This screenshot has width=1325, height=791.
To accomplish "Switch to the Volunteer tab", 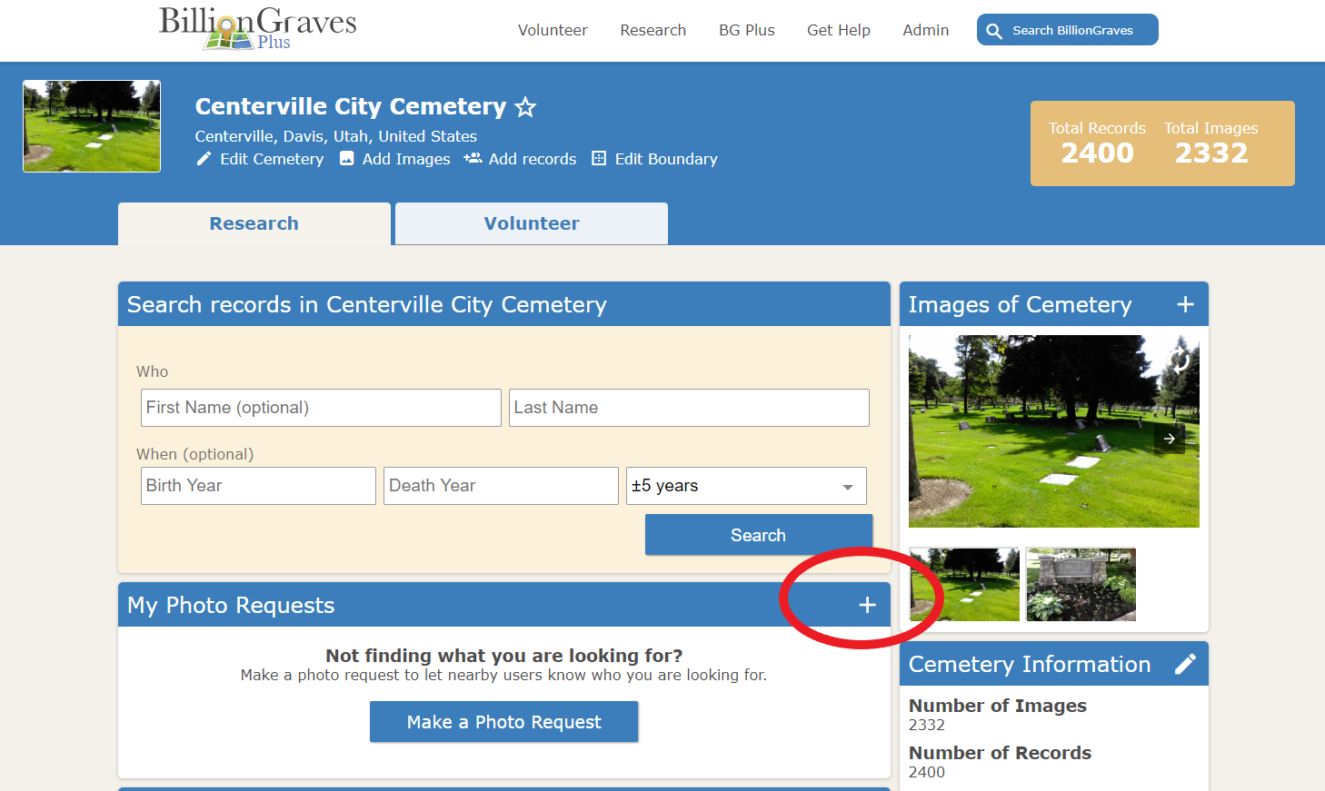I will pos(532,223).
